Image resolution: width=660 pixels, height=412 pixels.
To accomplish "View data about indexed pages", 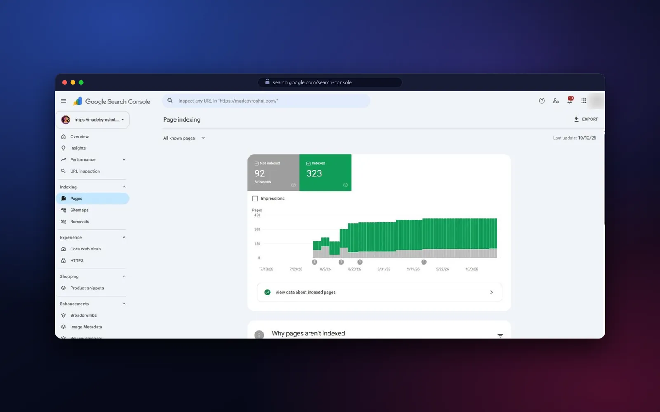I will [379, 293].
